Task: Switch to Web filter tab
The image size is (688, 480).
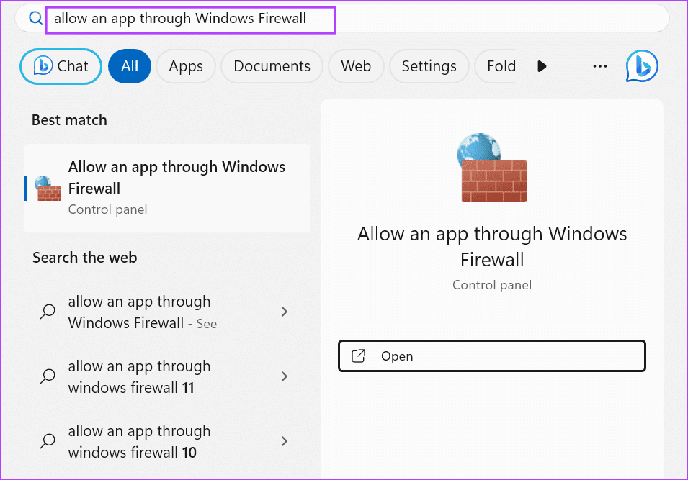Action: [x=356, y=66]
